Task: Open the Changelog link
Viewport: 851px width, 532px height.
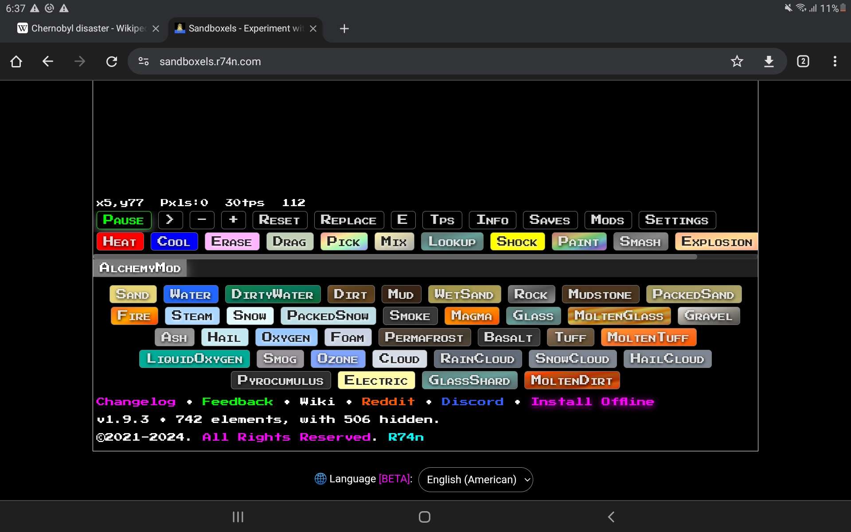Action: click(x=136, y=402)
